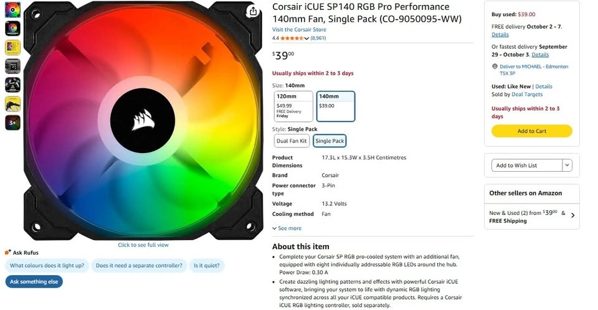The height and width of the screenshot is (310, 598).
Task: Click the delivery location pin icon
Action: 495,67
